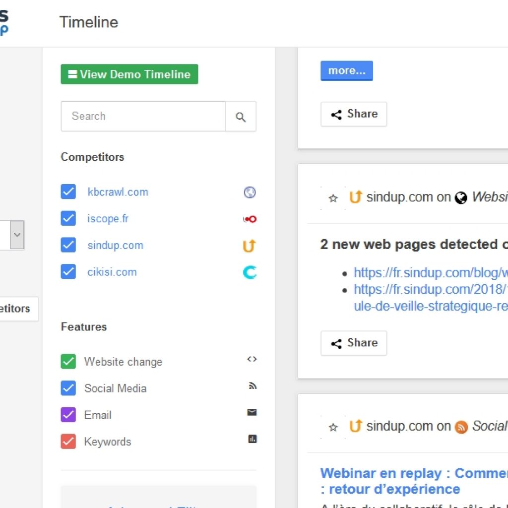Click the Keywords chart icon
The width and height of the screenshot is (508, 508).
click(x=253, y=439)
